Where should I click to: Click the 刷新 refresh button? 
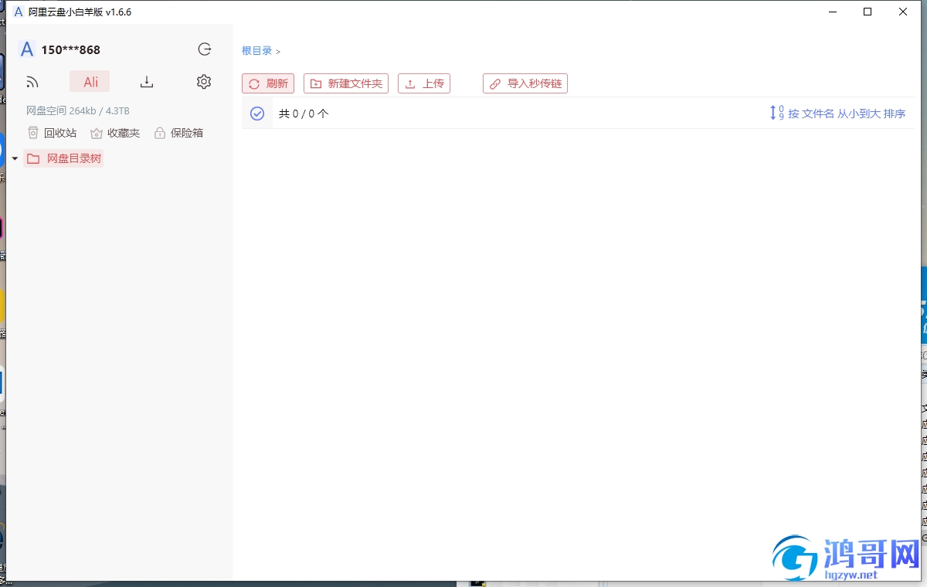point(268,83)
